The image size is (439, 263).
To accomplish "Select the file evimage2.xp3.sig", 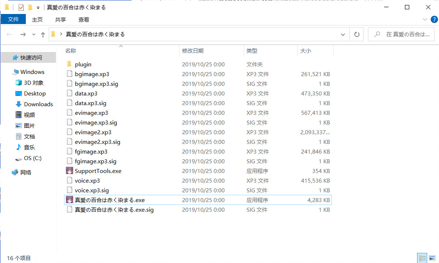I will click(x=98, y=142).
